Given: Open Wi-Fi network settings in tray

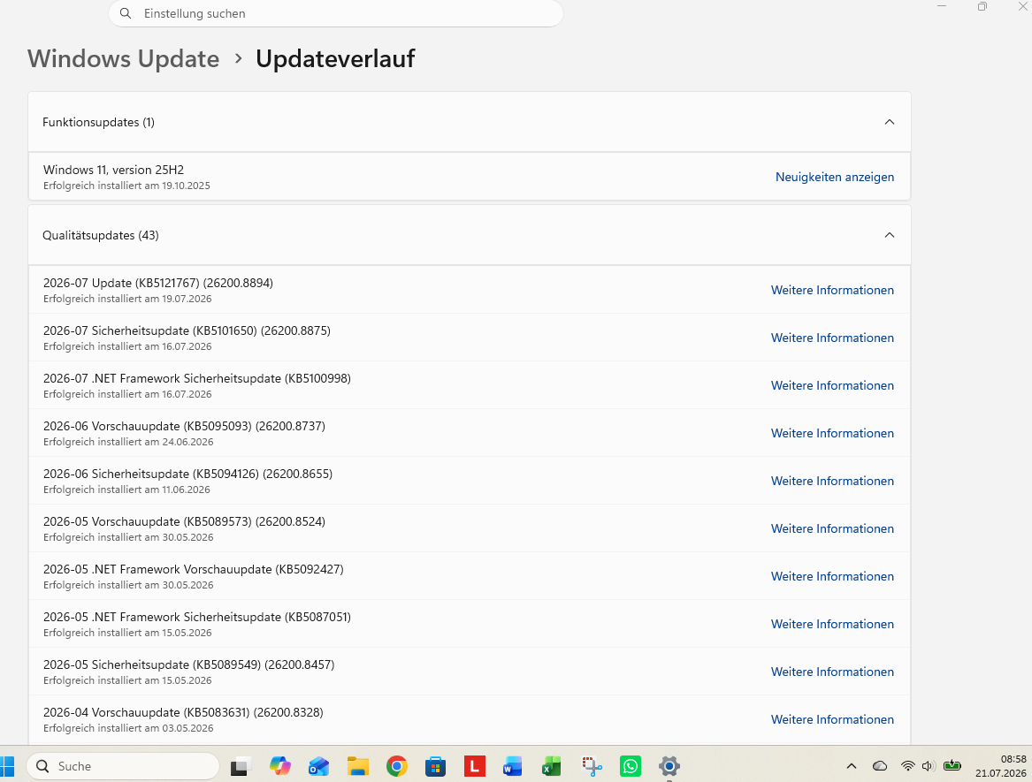Looking at the screenshot, I should pyautogui.click(x=907, y=766).
